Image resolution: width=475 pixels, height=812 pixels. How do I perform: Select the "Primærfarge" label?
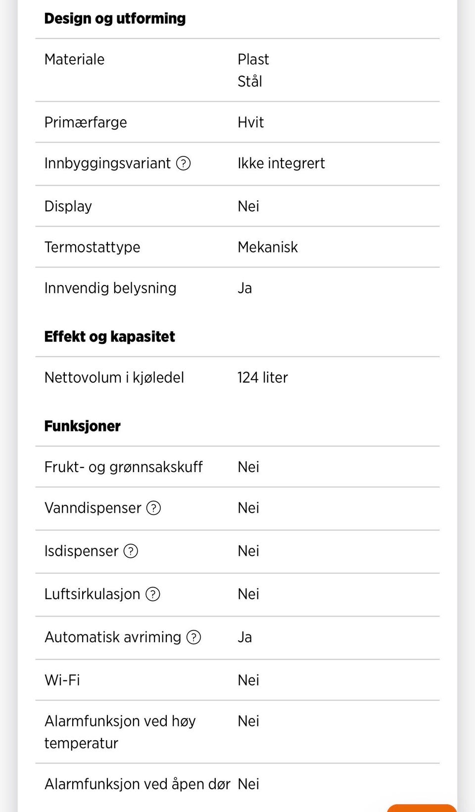tap(86, 122)
